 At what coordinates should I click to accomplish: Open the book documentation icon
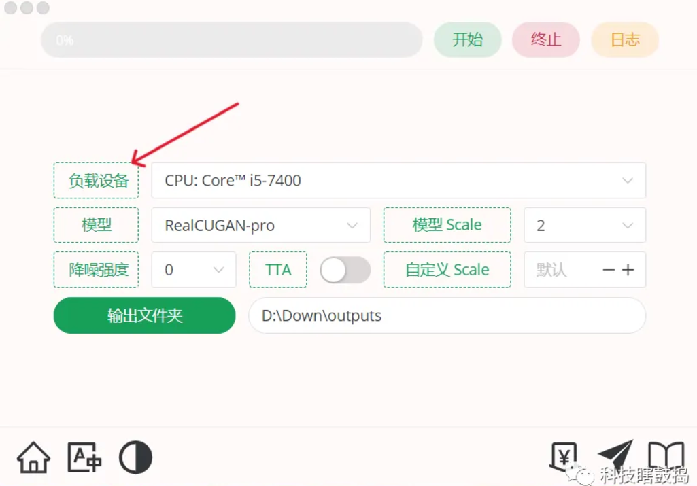point(666,457)
